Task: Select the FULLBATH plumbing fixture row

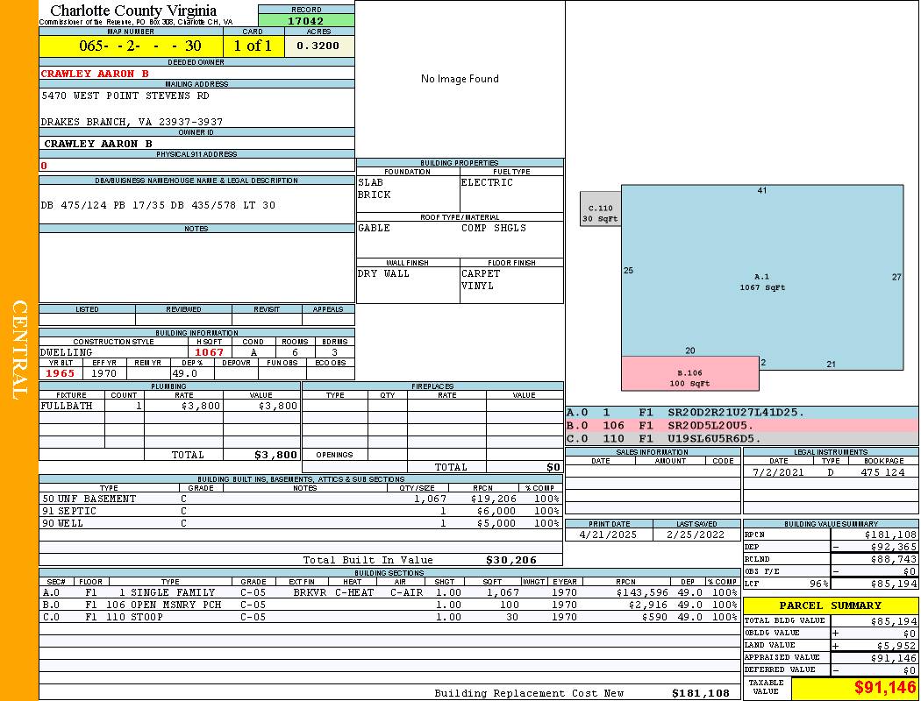Action: (169, 406)
